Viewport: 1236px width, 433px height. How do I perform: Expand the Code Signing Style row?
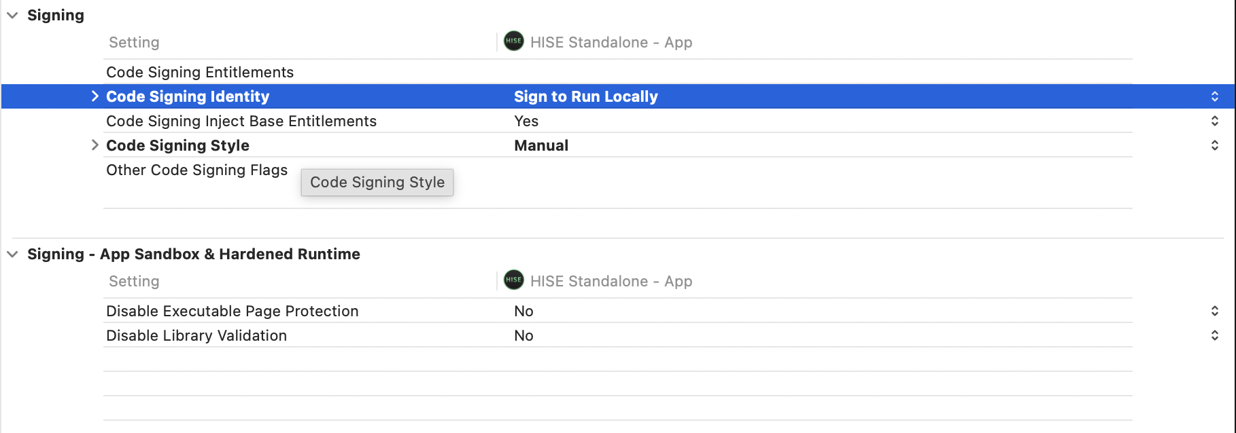pos(95,145)
